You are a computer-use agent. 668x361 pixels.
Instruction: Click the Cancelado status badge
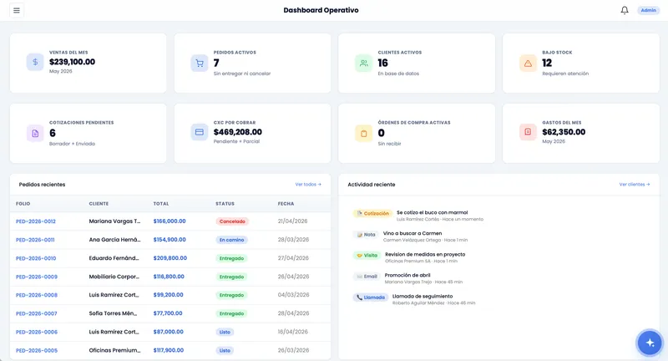(232, 221)
